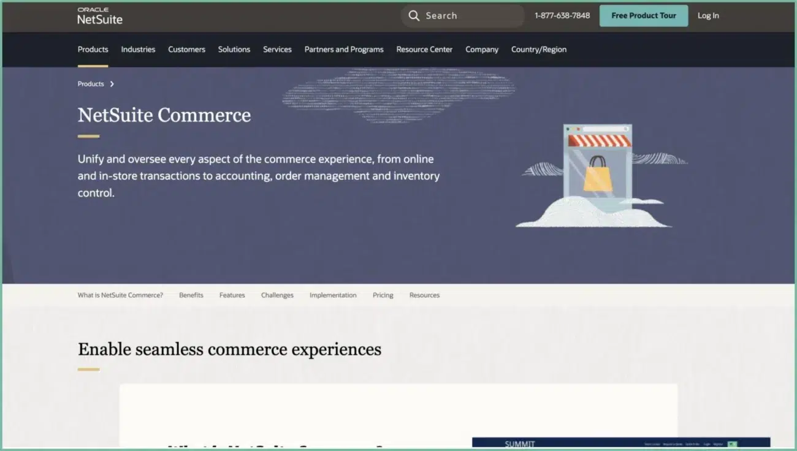Image resolution: width=797 pixels, height=451 pixels.
Task: Open the Resource Center menu
Action: tap(424, 50)
